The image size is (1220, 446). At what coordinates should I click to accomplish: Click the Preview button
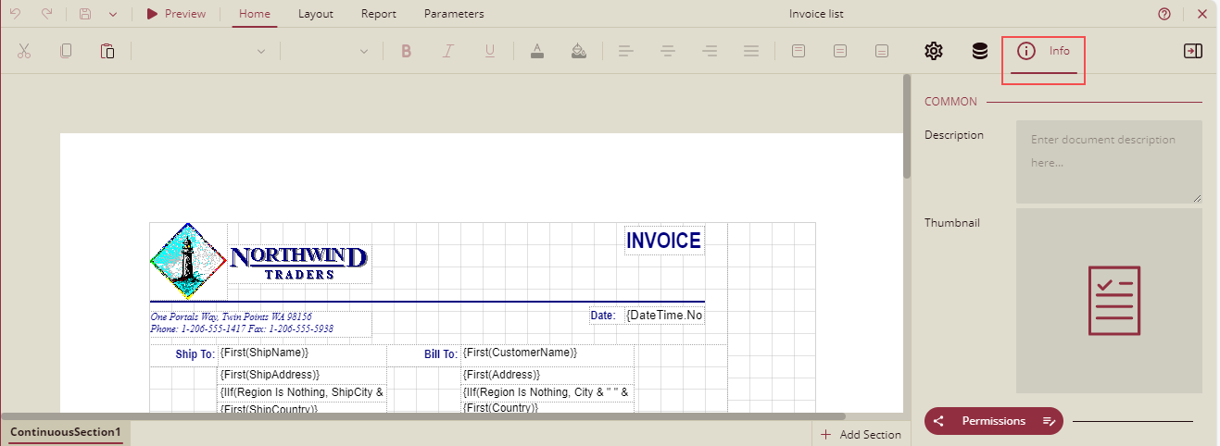pyautogui.click(x=176, y=14)
